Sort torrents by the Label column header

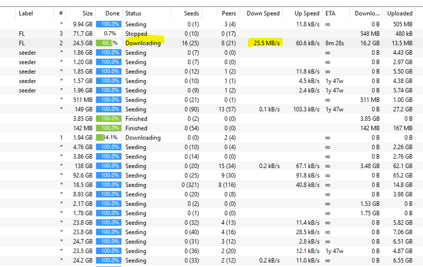[x=26, y=13]
